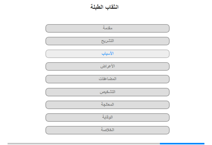Image resolution: width=212 pixels, height=145 pixels.
Task: Choose the الوقاية (Prevention) menu item
Action: click(108, 117)
